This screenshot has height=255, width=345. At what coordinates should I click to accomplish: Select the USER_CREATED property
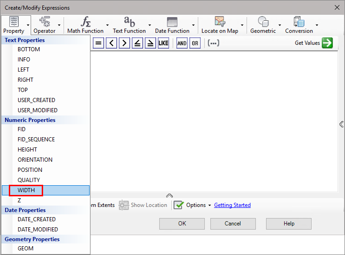pyautogui.click(x=45, y=100)
